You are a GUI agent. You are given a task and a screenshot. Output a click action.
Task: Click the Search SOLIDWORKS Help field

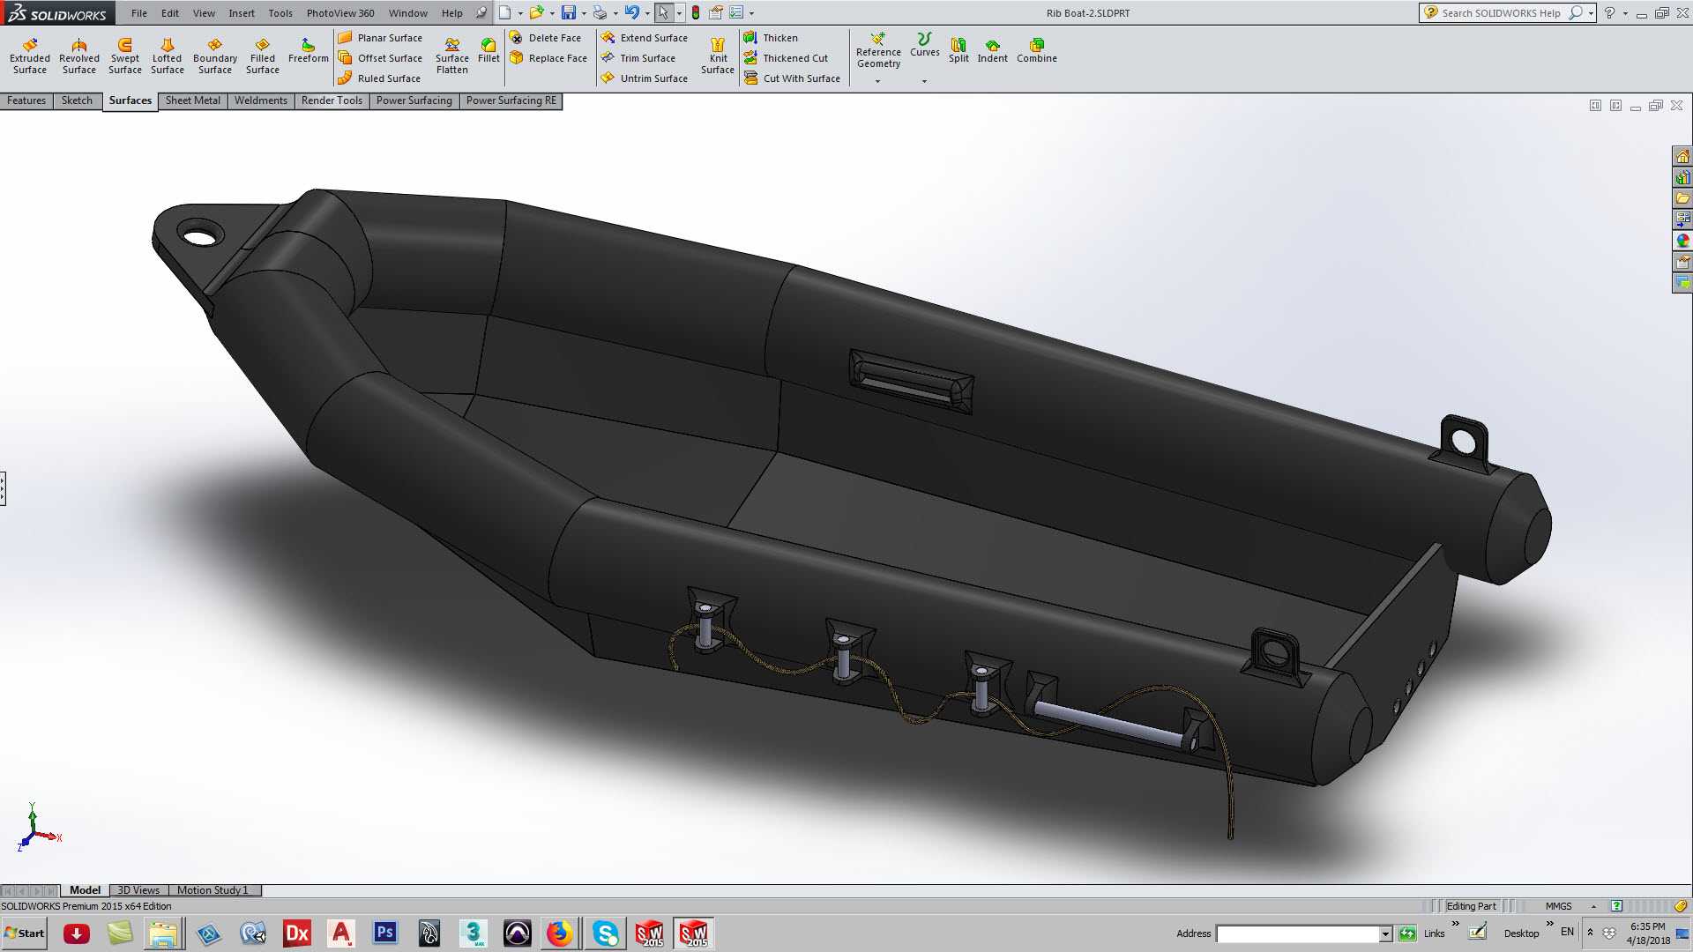pyautogui.click(x=1501, y=13)
